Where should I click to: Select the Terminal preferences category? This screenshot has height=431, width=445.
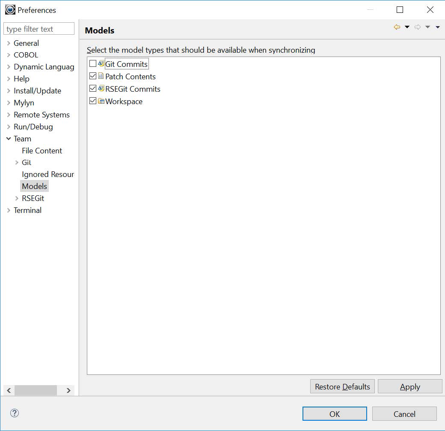point(27,210)
